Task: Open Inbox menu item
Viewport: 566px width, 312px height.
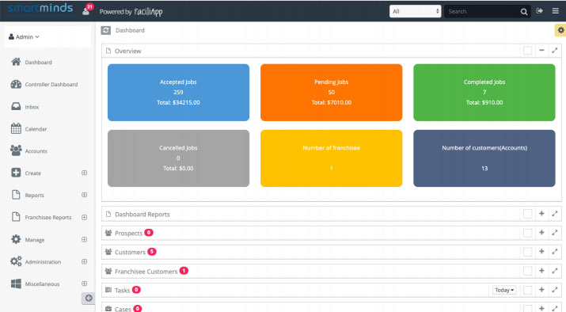Action: click(32, 107)
